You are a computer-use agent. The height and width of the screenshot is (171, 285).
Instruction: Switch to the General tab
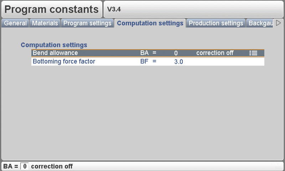15,24
